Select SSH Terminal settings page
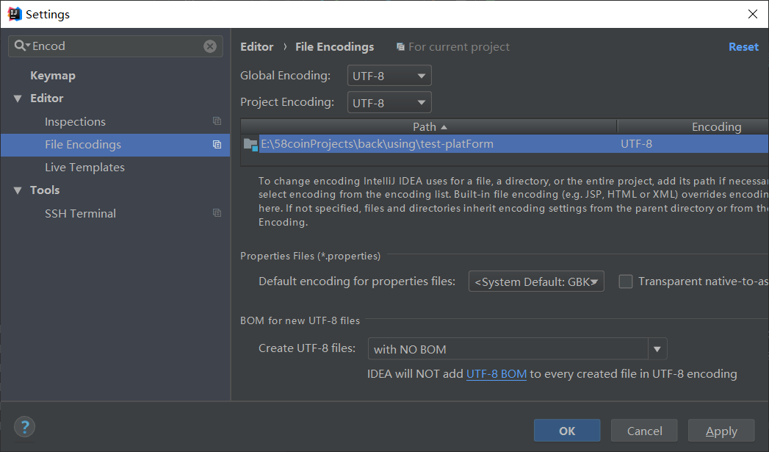Screen dimensions: 769x452 [x=81, y=213]
